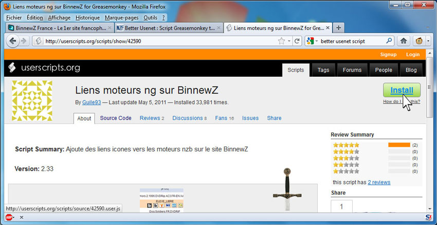Click the search magnifier icon
Screen dimensions: 437x225
tap(389, 41)
